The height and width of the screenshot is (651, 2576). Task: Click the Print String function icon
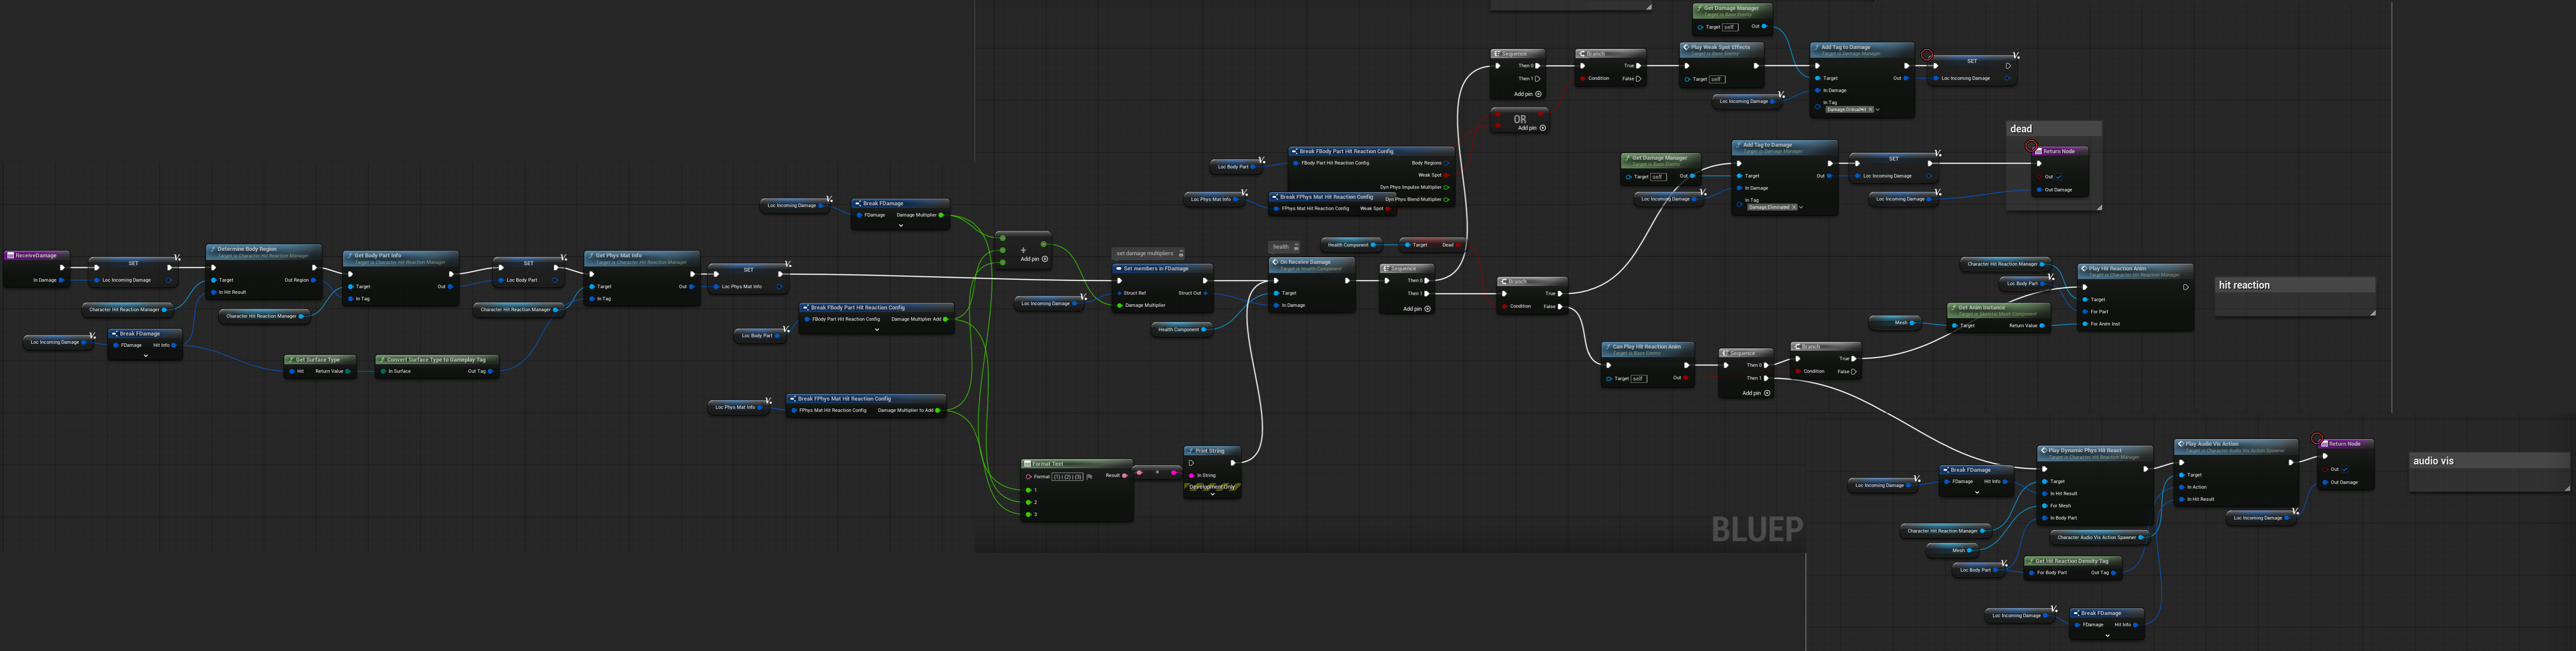click(x=1190, y=450)
